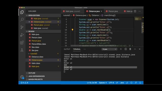
Task: Click the split editor icon
Action: click(135, 11)
